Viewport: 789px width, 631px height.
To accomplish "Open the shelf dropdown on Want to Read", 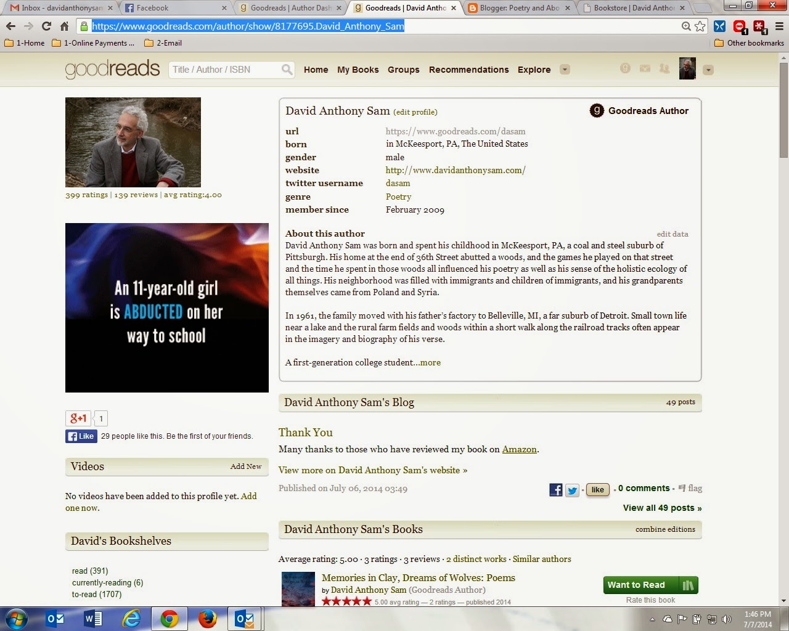I will coord(689,585).
